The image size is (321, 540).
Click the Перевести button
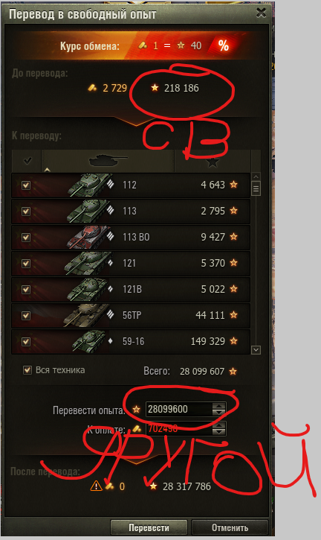pyautogui.click(x=149, y=527)
